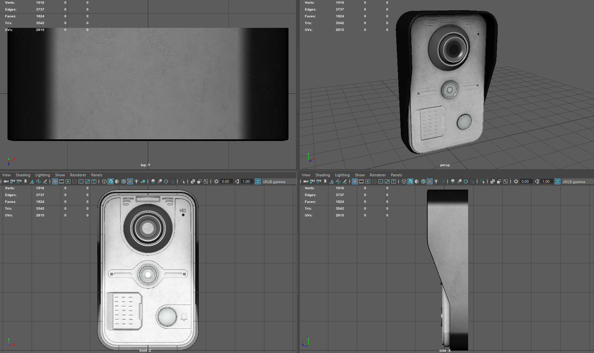The height and width of the screenshot is (353, 594).
Task: Toggle Lock Camera icon in side view toolbar
Action: coord(312,181)
